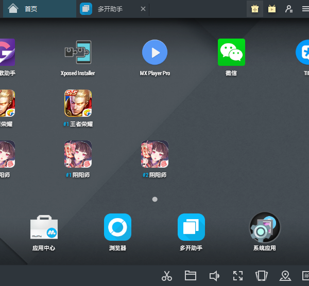
Task: Switch to the 首页 home tab
Action: click(31, 9)
